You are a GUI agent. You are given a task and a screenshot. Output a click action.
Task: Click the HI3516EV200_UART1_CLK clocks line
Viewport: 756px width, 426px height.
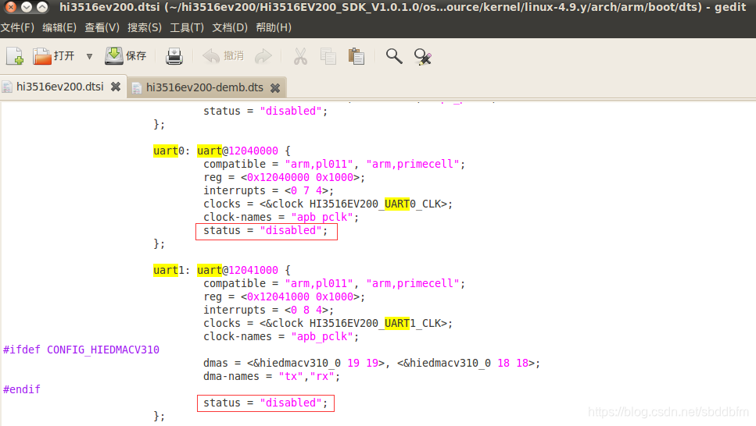[x=328, y=324]
